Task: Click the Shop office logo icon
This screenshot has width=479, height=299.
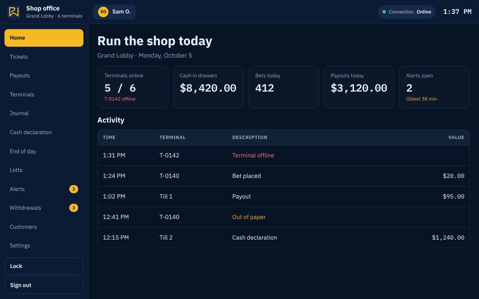Action: click(x=14, y=12)
